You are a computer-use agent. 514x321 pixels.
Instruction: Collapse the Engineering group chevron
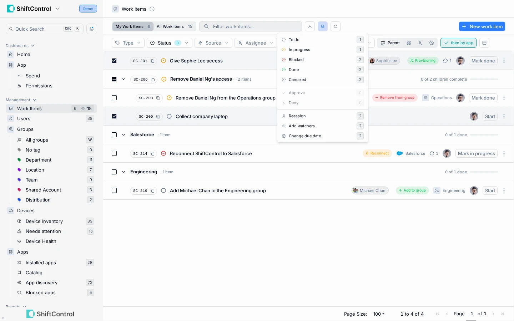pos(124,172)
